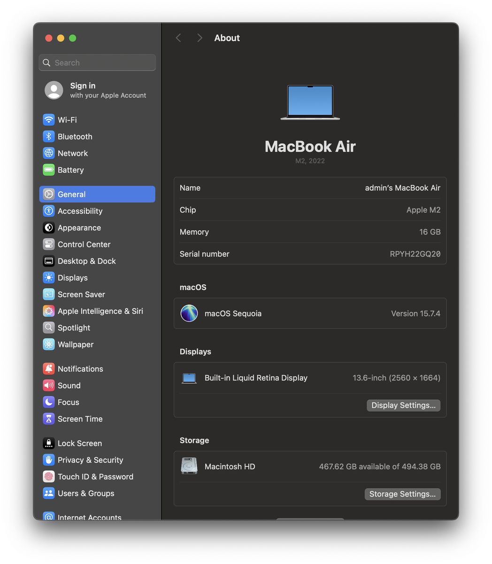Select Privacy & Security in sidebar

tap(90, 460)
